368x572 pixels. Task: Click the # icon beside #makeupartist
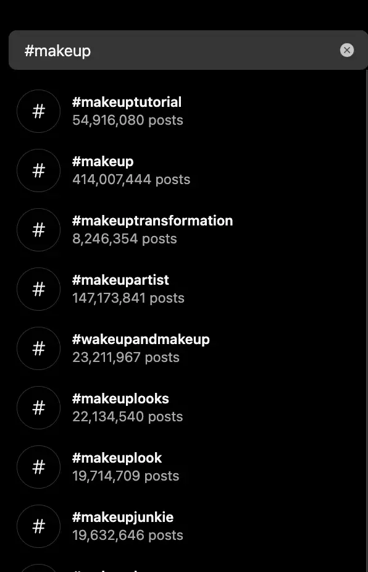tap(38, 289)
